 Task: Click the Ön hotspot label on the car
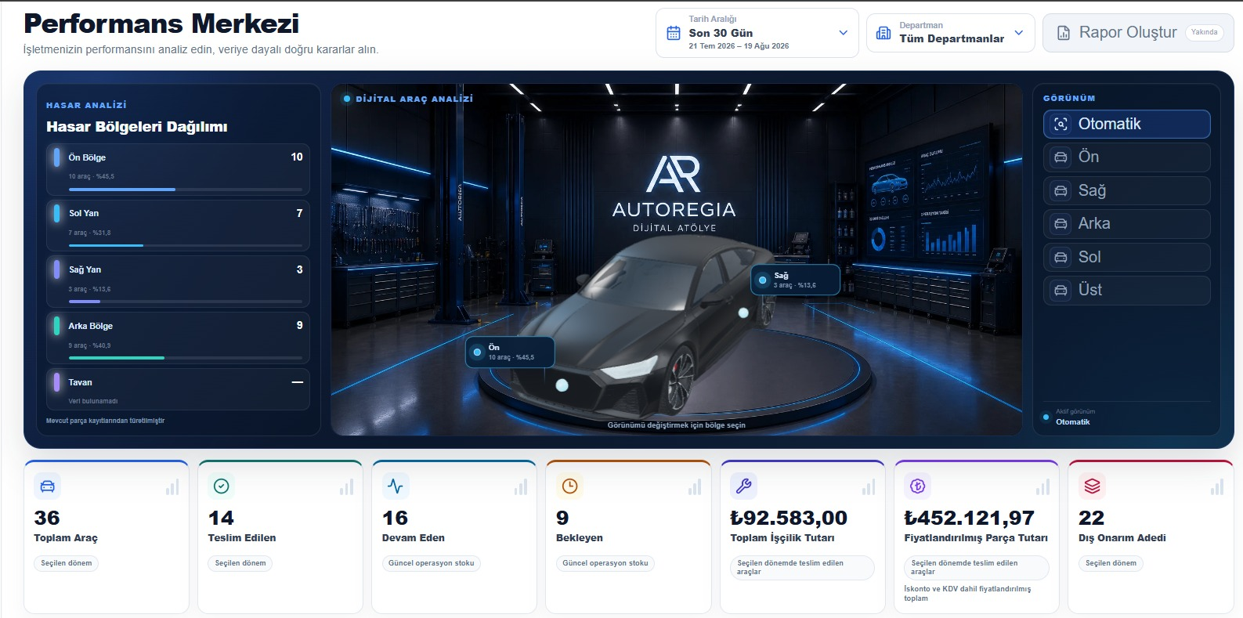[x=510, y=352]
